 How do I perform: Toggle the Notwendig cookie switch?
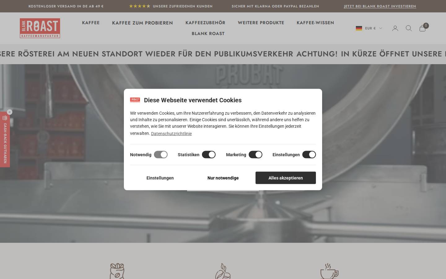161,155
